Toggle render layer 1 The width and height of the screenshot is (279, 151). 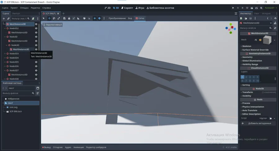[x=242, y=77]
